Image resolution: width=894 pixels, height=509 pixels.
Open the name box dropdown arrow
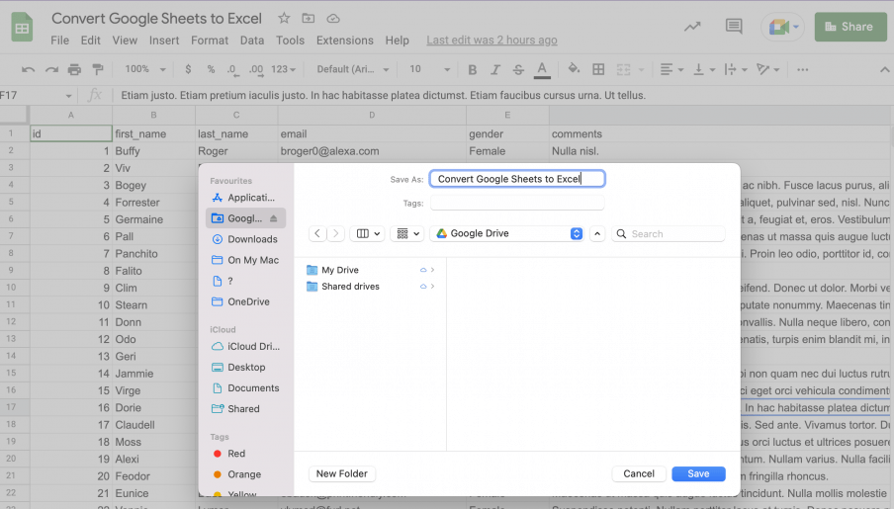68,96
